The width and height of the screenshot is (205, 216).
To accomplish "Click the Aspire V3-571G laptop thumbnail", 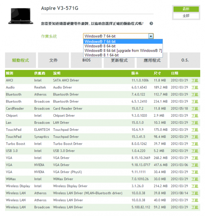I will click(20, 16).
